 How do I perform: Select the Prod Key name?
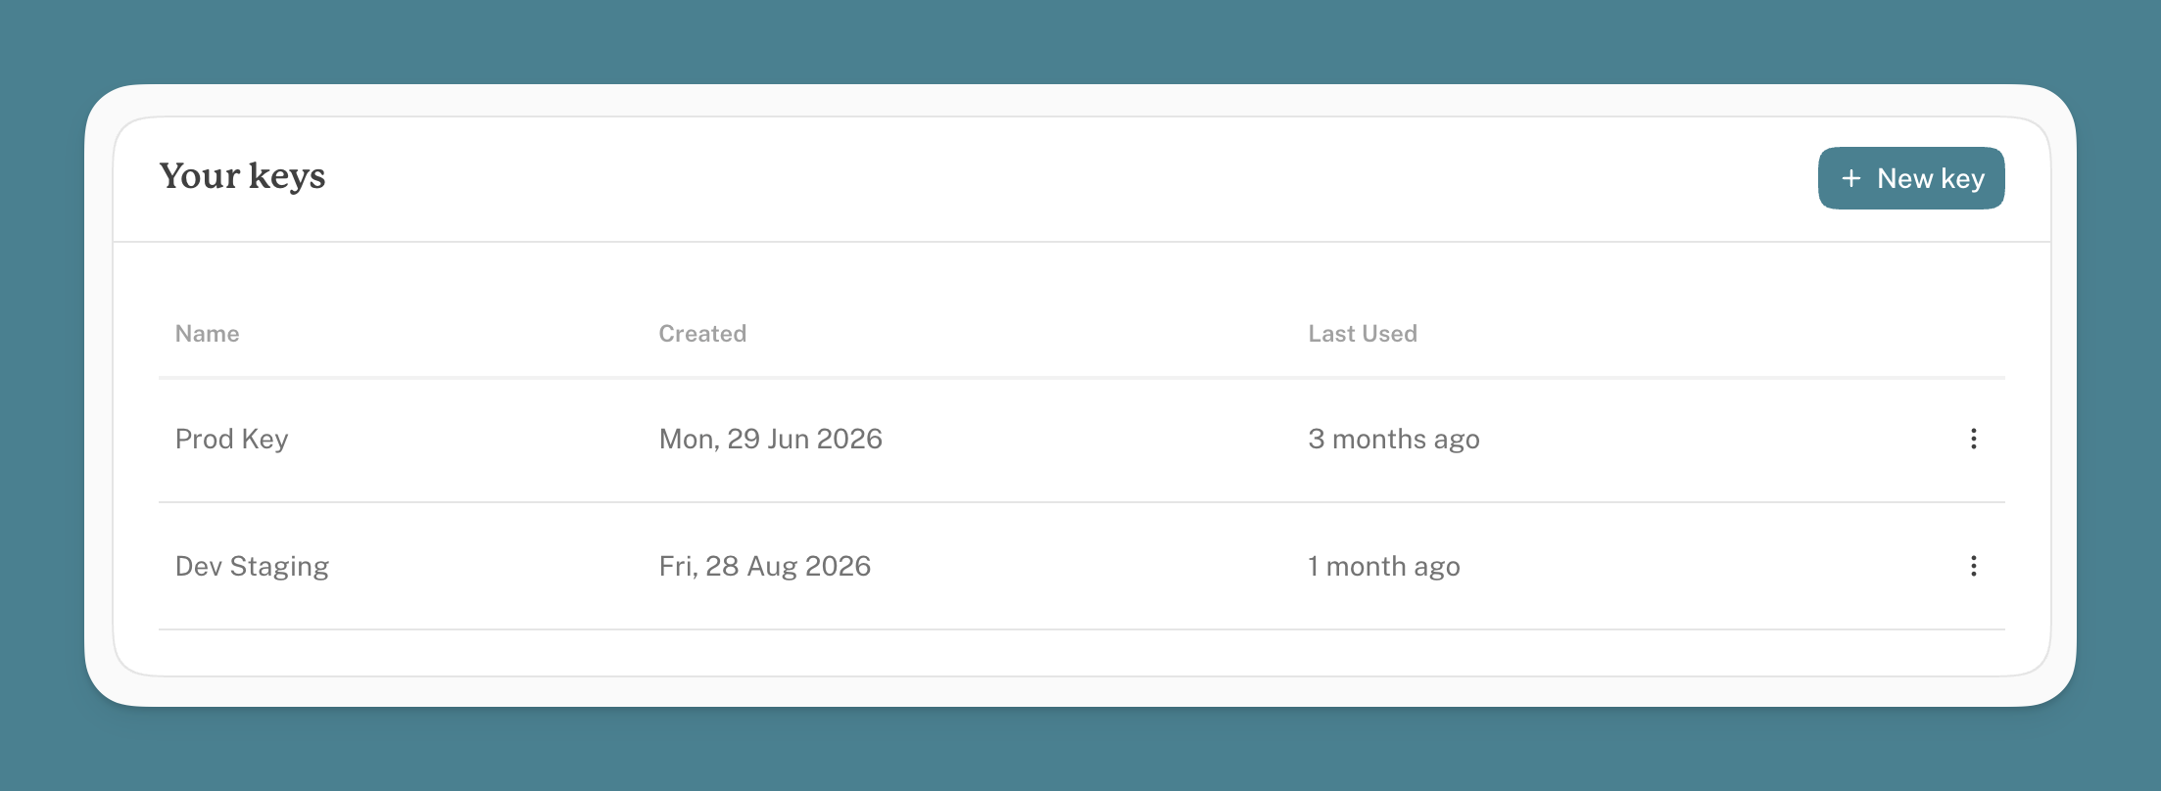[x=231, y=439]
